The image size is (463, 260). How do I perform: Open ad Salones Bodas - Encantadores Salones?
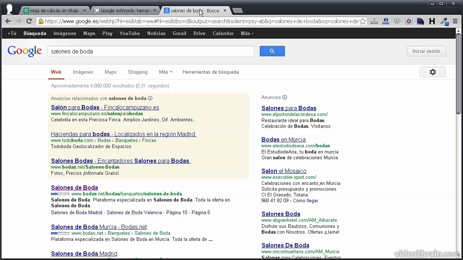[121, 161]
